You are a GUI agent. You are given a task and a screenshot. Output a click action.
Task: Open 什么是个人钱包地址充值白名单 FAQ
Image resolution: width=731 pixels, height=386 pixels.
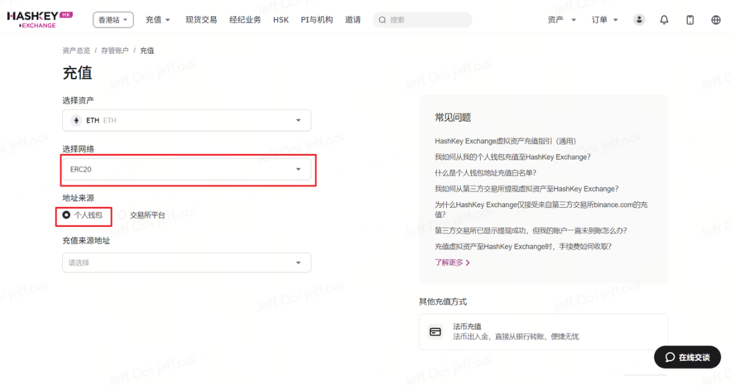point(485,173)
